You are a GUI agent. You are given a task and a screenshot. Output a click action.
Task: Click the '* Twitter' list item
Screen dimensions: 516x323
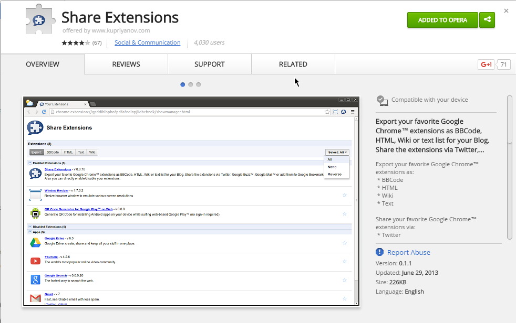389,235
